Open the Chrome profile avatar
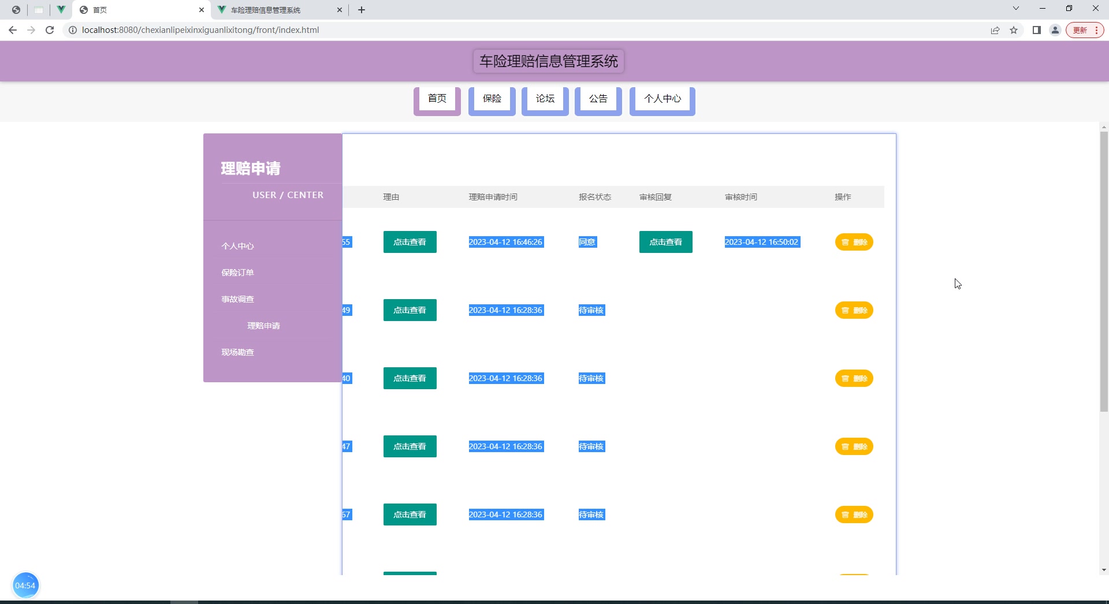The height and width of the screenshot is (604, 1109). [x=1055, y=30]
